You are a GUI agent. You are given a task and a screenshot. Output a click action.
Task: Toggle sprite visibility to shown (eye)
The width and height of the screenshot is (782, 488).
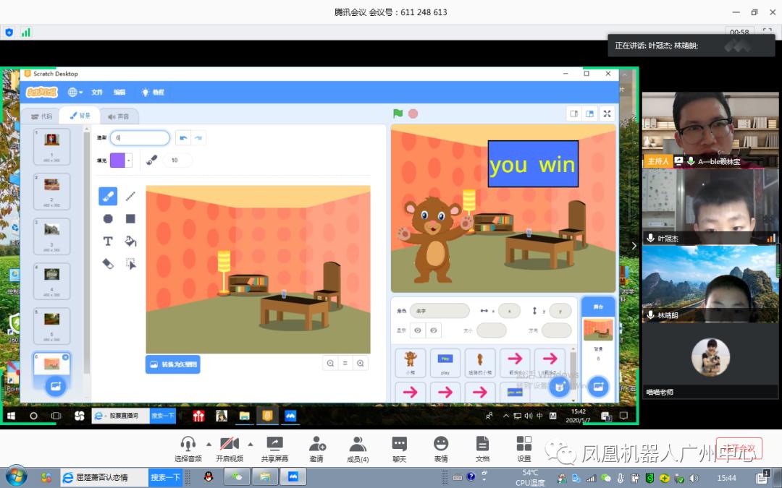pyautogui.click(x=418, y=330)
